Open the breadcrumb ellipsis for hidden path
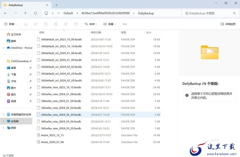This screenshot has height=157, width=240. coord(59,13)
